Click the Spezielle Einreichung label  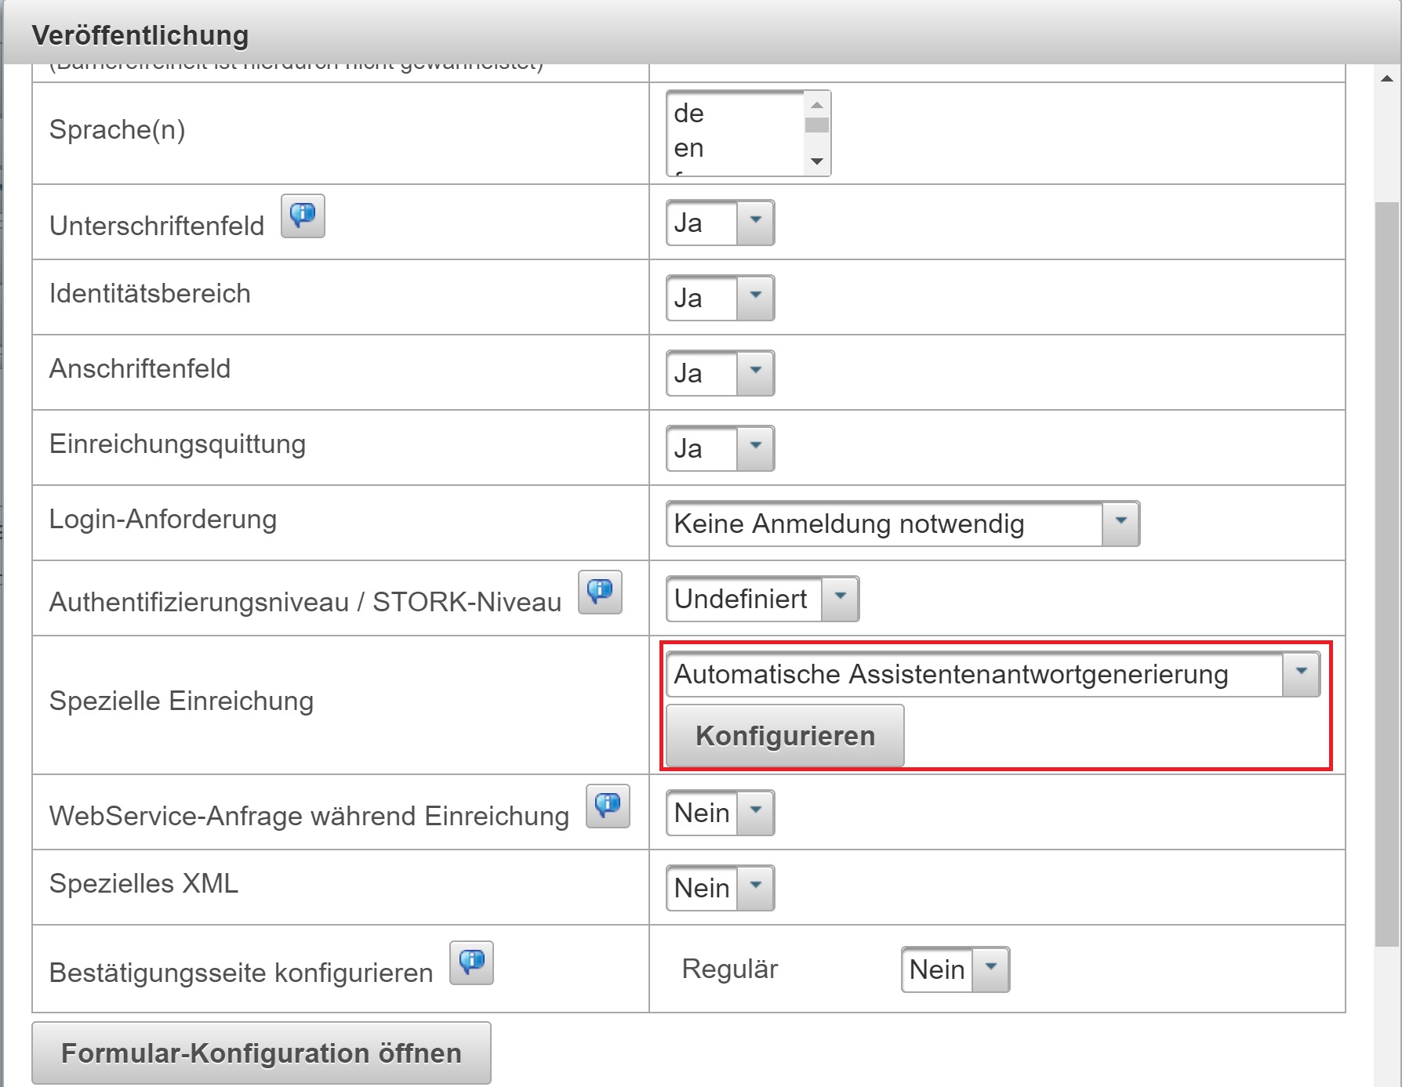click(x=181, y=701)
